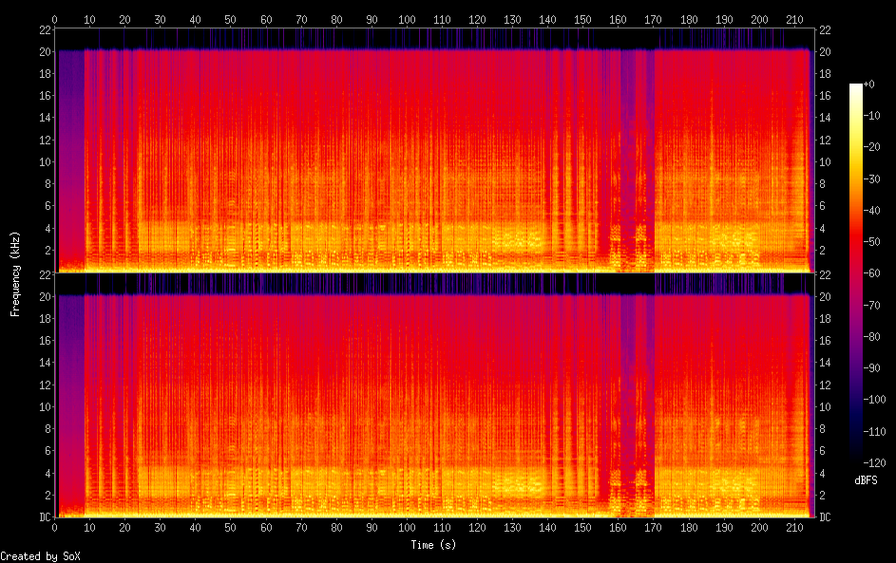Viewport: 896px width, 563px height.
Task: Click the dBFS color gradient scale bar
Action: [855, 272]
